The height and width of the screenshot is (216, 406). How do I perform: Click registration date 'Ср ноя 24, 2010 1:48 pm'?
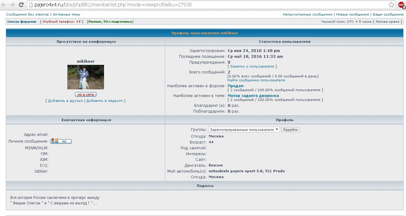(x=254, y=51)
